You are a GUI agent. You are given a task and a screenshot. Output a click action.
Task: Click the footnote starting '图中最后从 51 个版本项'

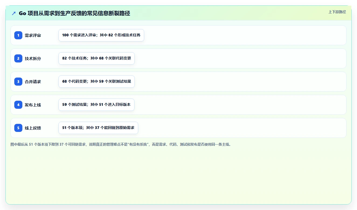coord(121,145)
